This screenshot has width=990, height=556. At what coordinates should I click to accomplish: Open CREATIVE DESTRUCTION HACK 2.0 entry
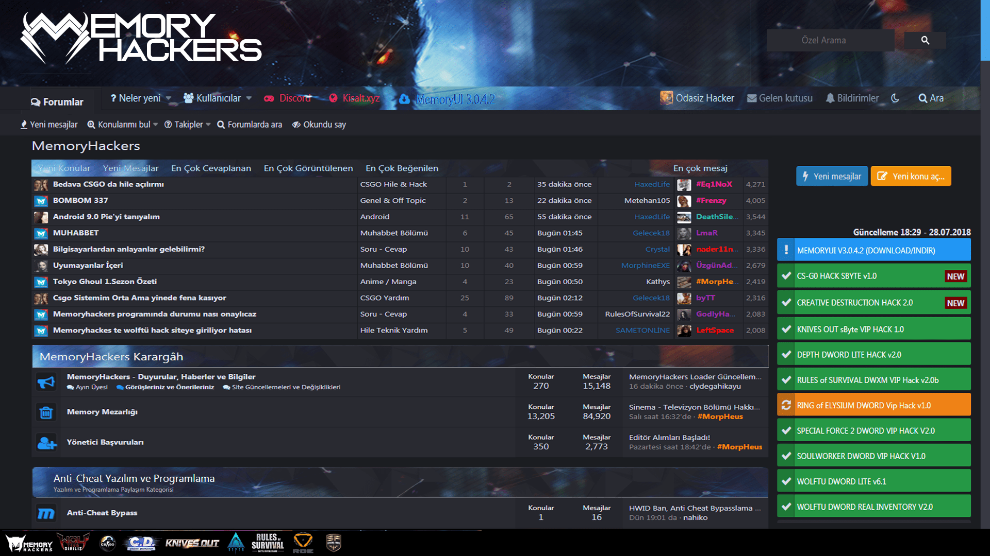[874, 303]
